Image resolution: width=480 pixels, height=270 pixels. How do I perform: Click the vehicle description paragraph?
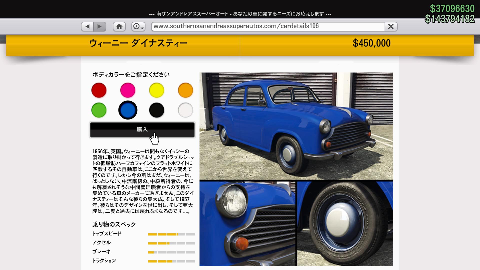click(x=143, y=181)
